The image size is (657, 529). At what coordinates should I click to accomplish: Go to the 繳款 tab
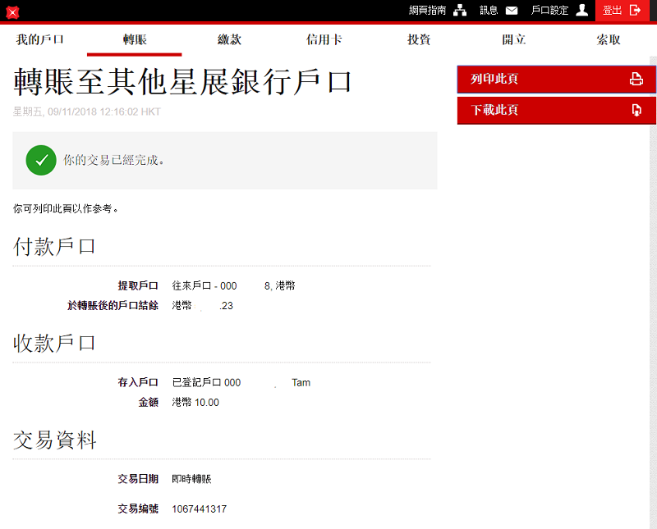click(229, 39)
